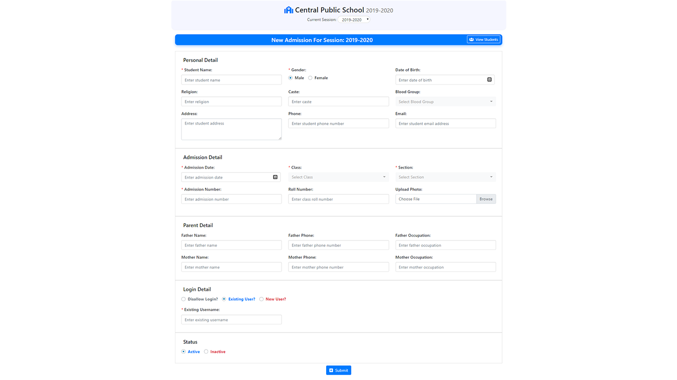Click the Submit button
This screenshot has width=677, height=380.
coord(338,370)
